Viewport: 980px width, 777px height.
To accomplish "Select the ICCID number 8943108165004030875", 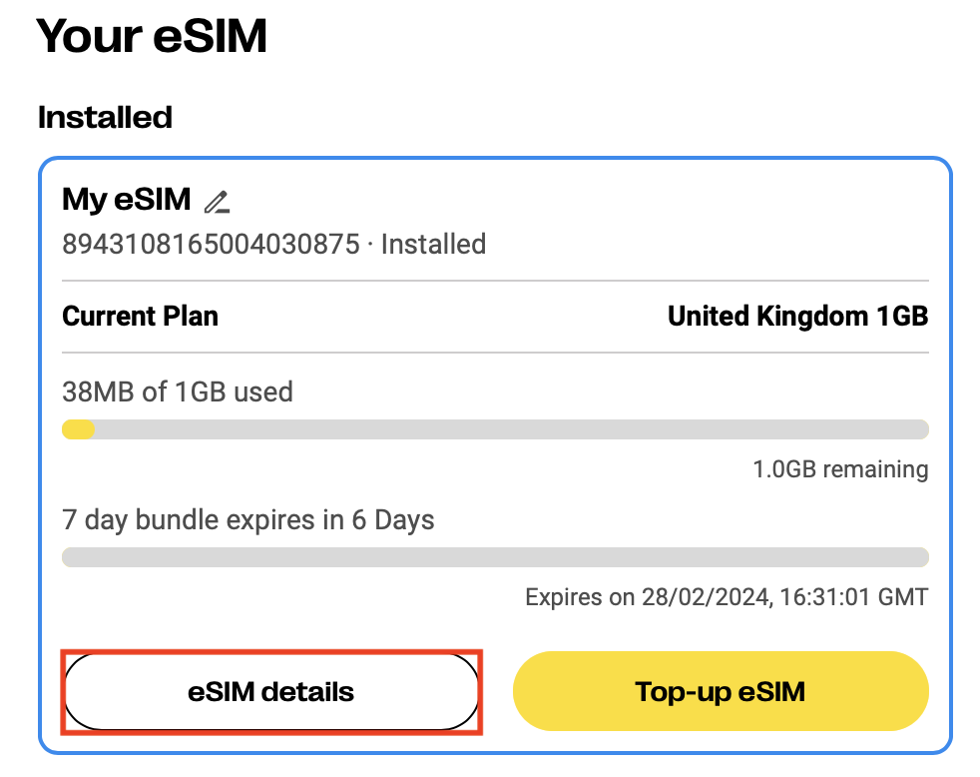I will [x=211, y=245].
